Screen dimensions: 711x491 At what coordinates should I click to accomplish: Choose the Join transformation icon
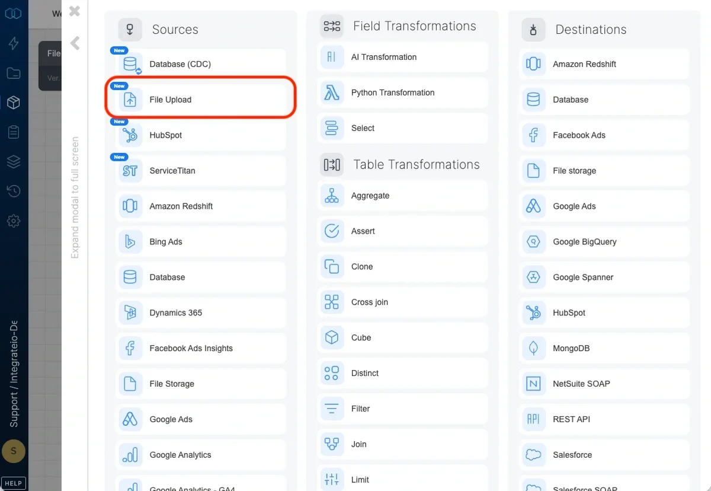[332, 444]
